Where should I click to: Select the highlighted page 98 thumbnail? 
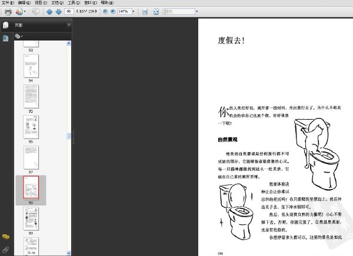pyautogui.click(x=31, y=188)
